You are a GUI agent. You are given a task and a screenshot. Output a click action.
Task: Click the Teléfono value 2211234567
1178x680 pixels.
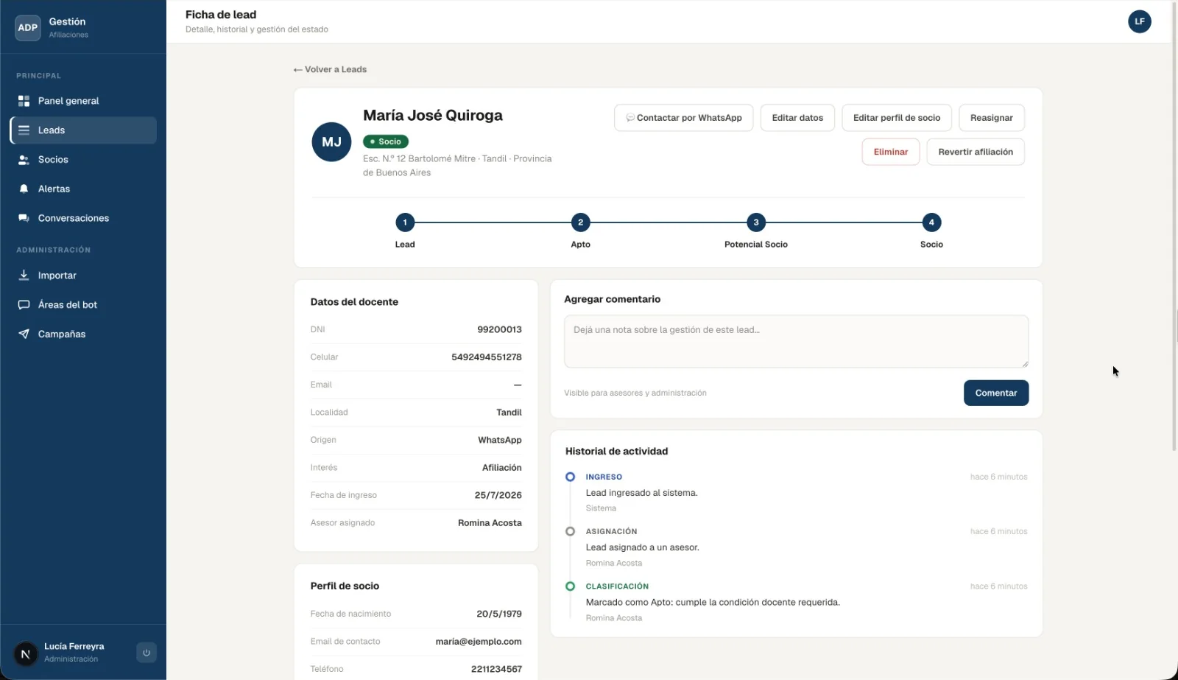pos(496,669)
